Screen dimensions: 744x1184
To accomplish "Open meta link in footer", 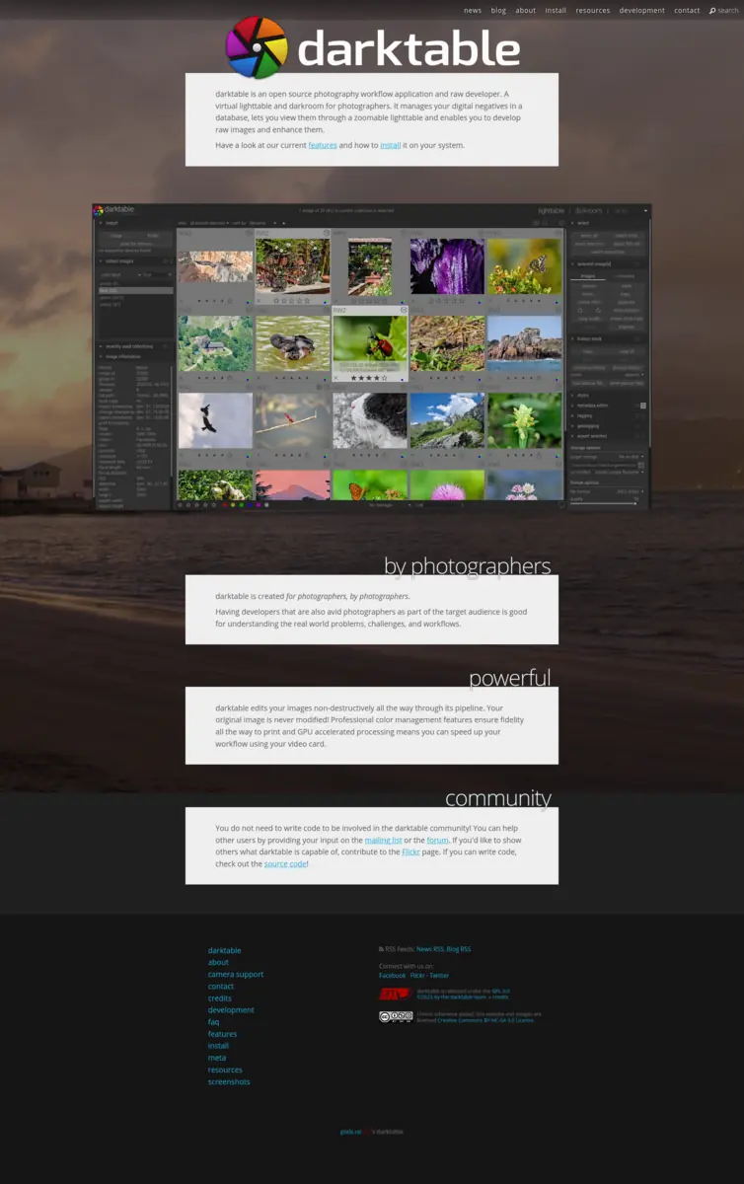I will pyautogui.click(x=217, y=1058).
